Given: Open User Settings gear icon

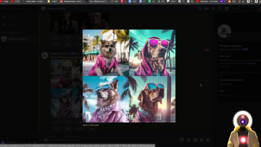Looking at the screenshot, I should point(35,143).
